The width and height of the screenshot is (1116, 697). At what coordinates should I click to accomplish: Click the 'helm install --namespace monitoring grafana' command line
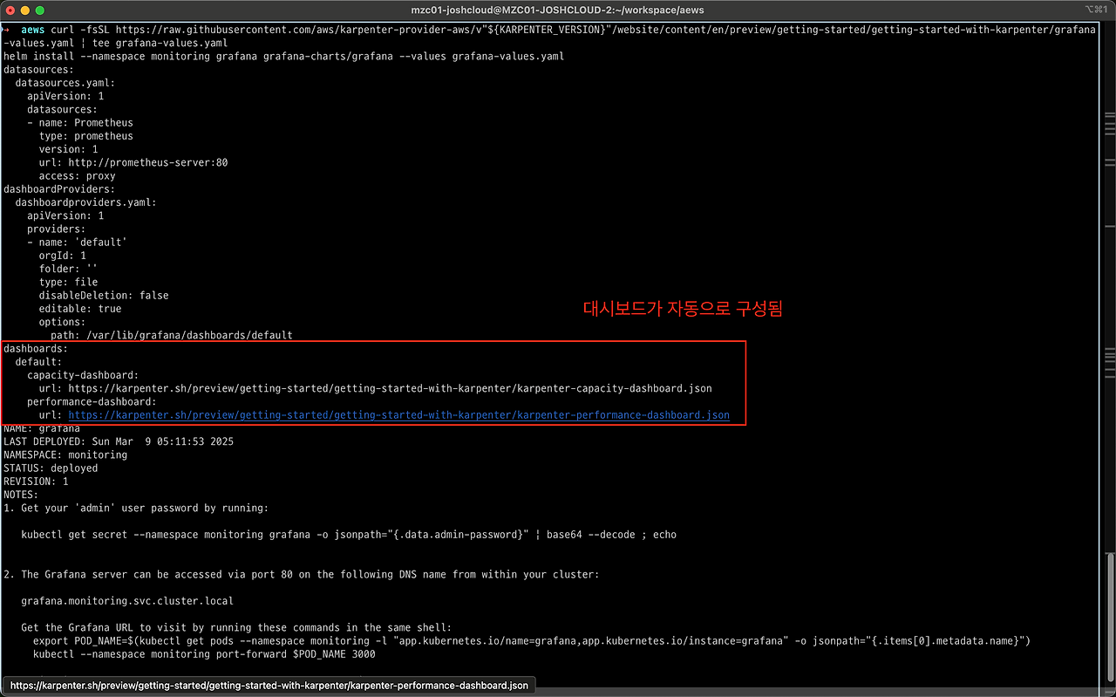[283, 56]
